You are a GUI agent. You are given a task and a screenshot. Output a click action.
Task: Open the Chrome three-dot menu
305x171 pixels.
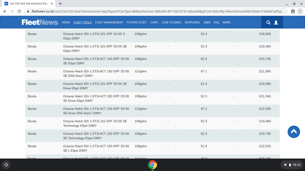pos(300,12)
